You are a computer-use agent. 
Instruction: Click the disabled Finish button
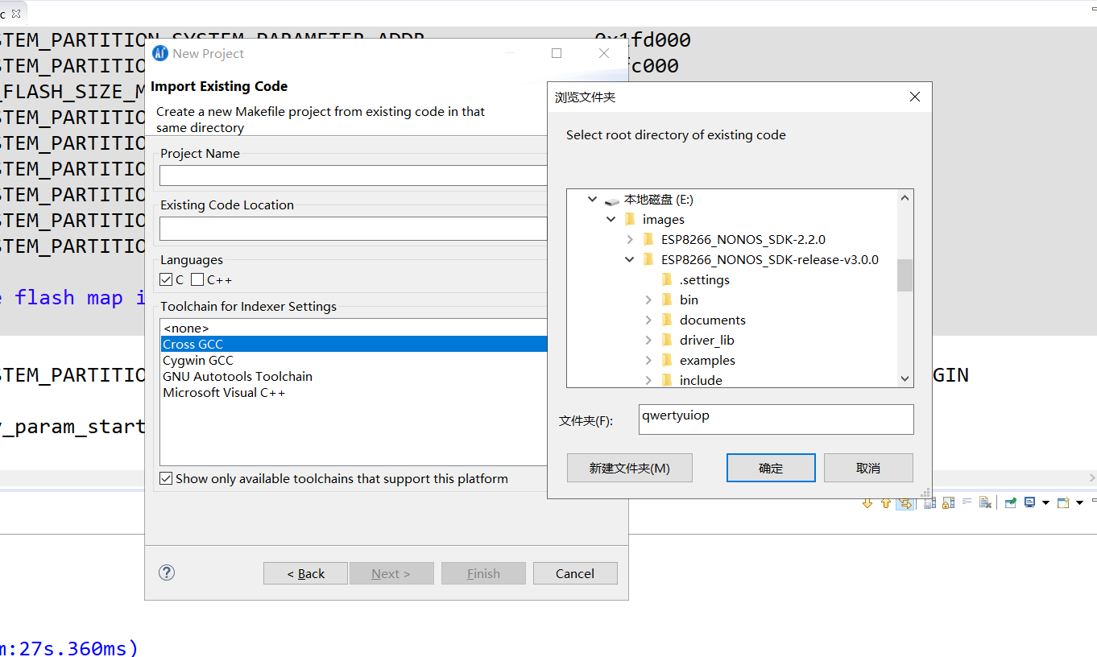[x=483, y=573]
